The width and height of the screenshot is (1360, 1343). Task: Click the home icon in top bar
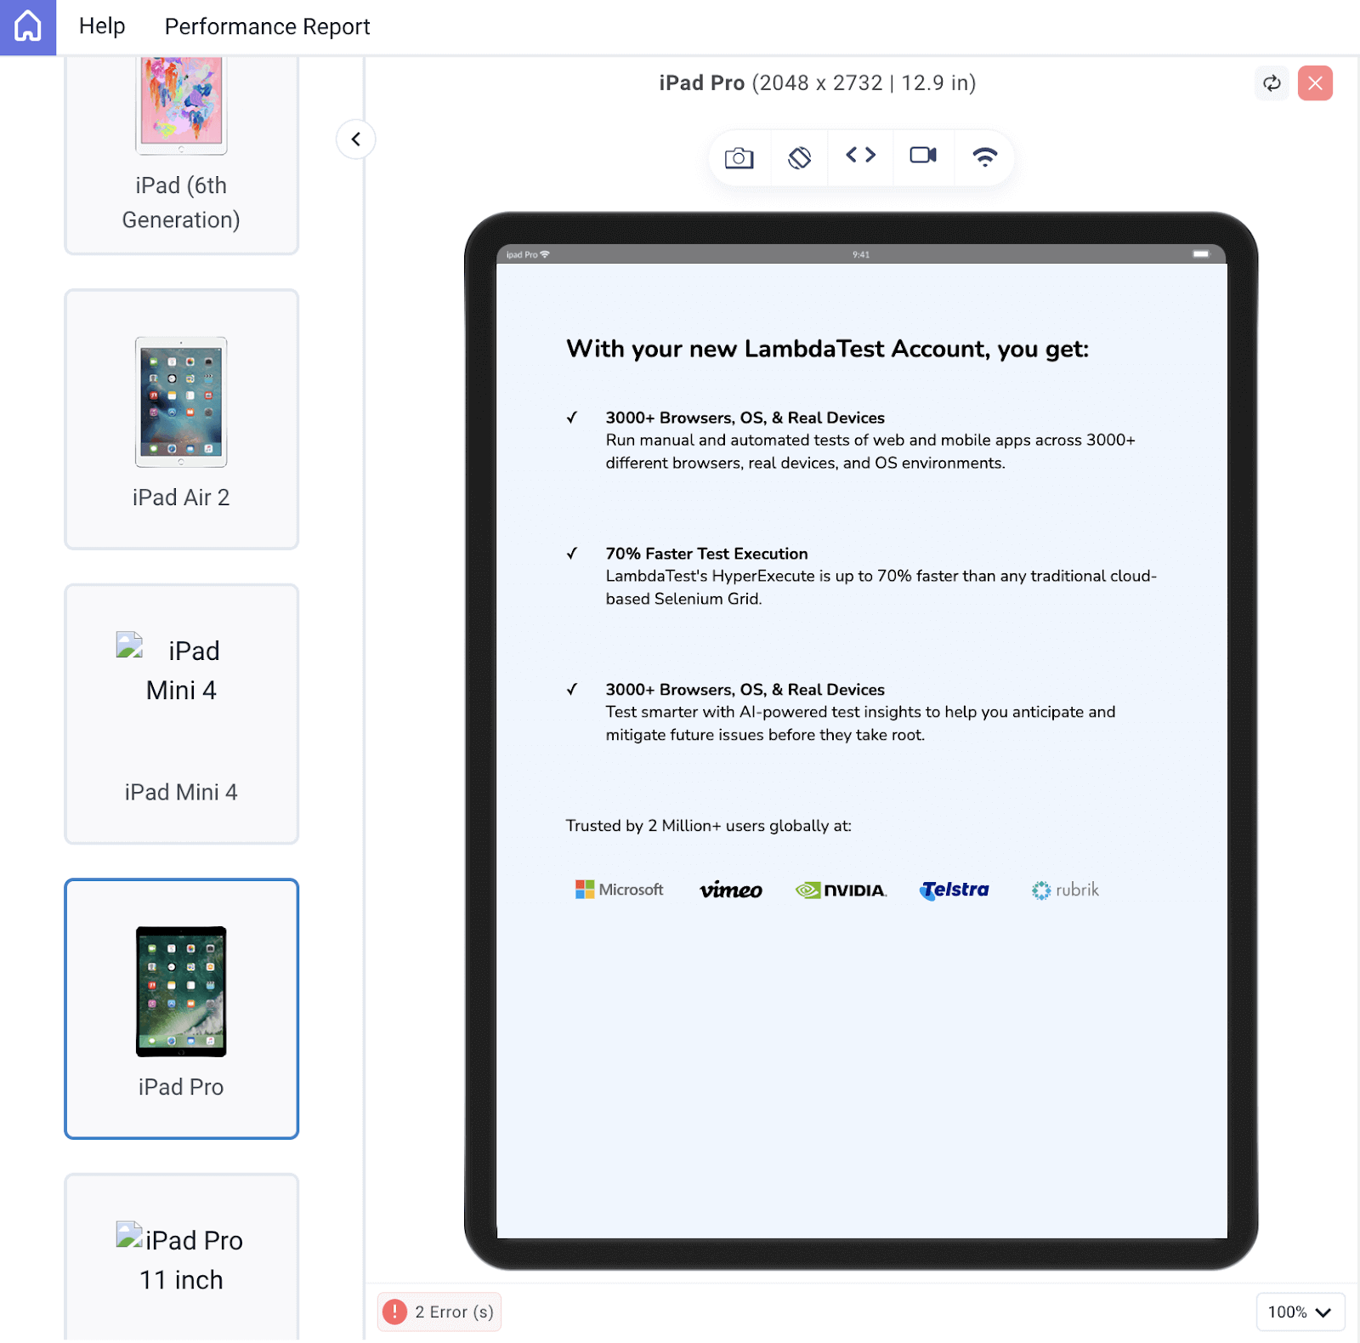28,27
